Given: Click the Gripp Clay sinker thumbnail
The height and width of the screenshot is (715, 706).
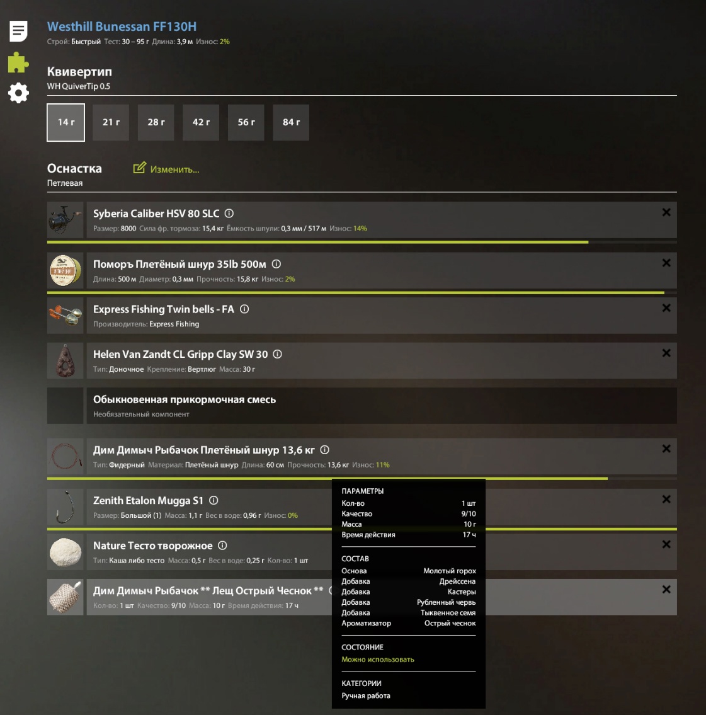Looking at the screenshot, I should pos(65,361).
